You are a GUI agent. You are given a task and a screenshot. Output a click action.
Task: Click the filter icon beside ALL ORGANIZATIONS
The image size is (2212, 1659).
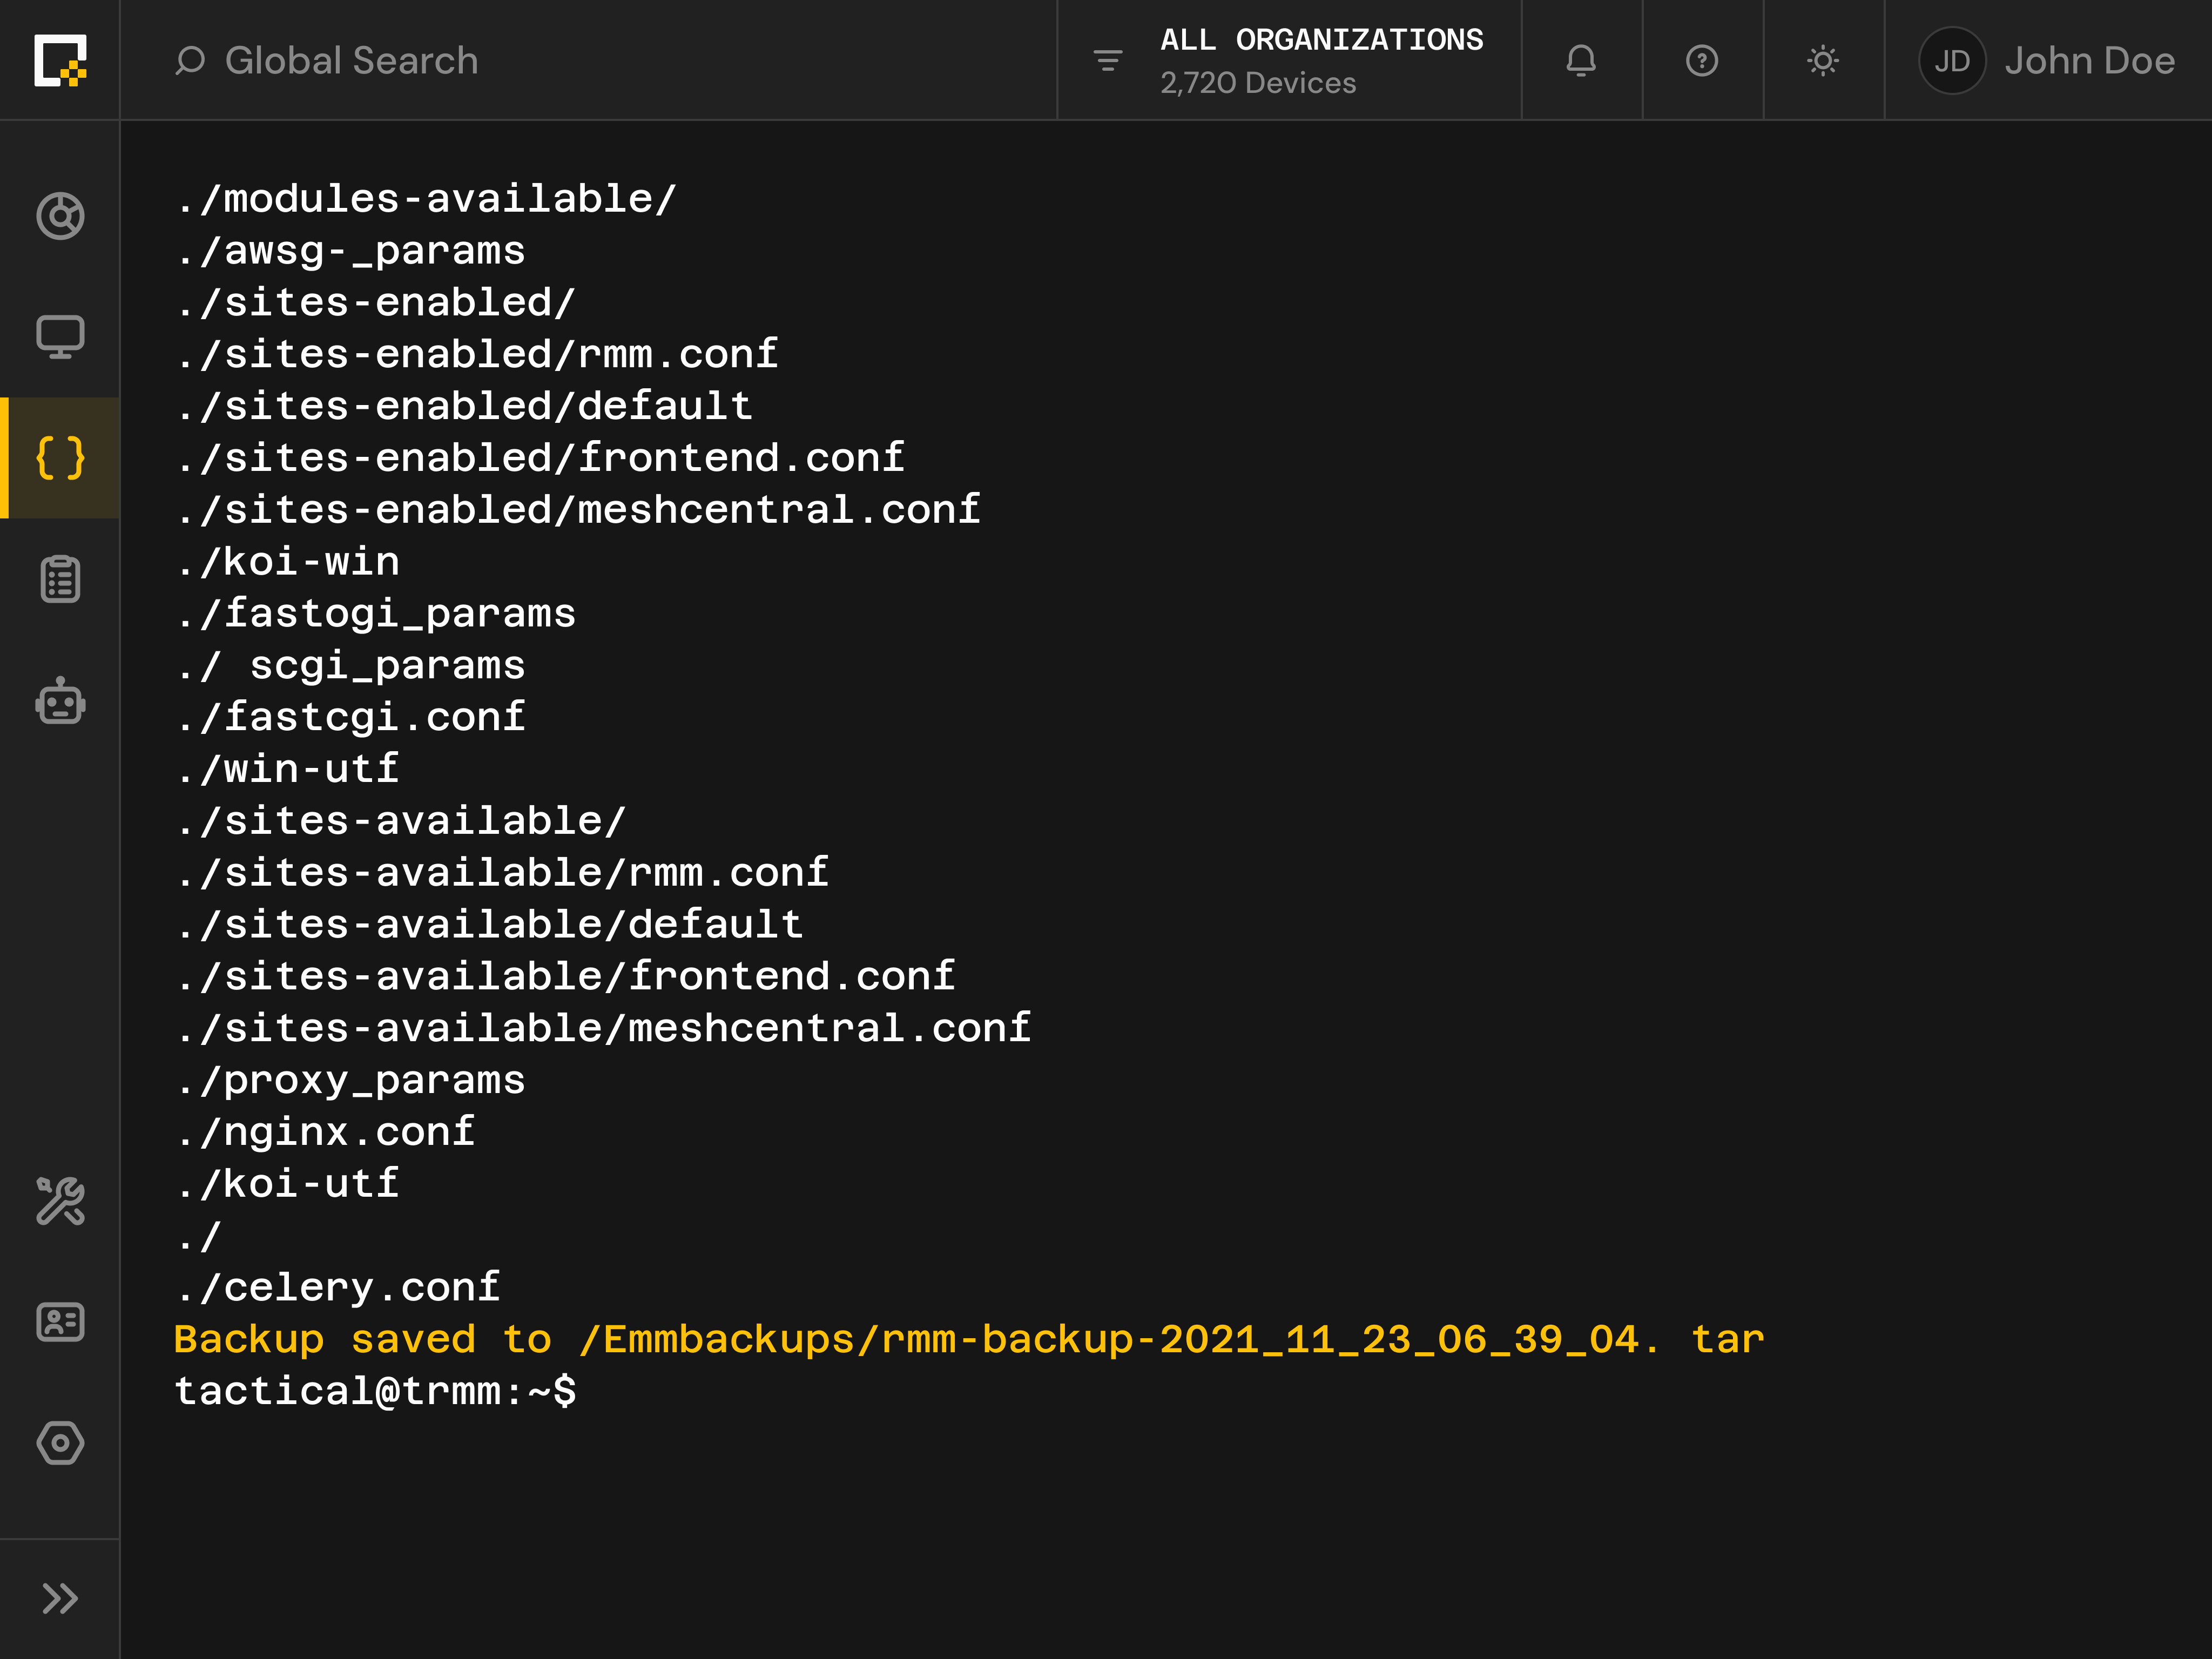[x=1107, y=60]
